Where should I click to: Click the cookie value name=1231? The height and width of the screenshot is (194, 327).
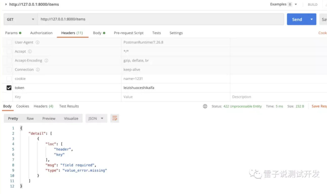[x=133, y=79]
